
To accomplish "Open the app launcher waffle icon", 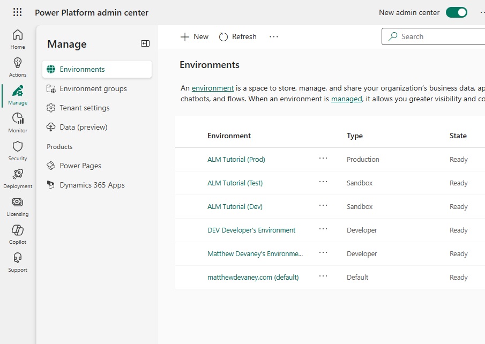I will click(18, 12).
